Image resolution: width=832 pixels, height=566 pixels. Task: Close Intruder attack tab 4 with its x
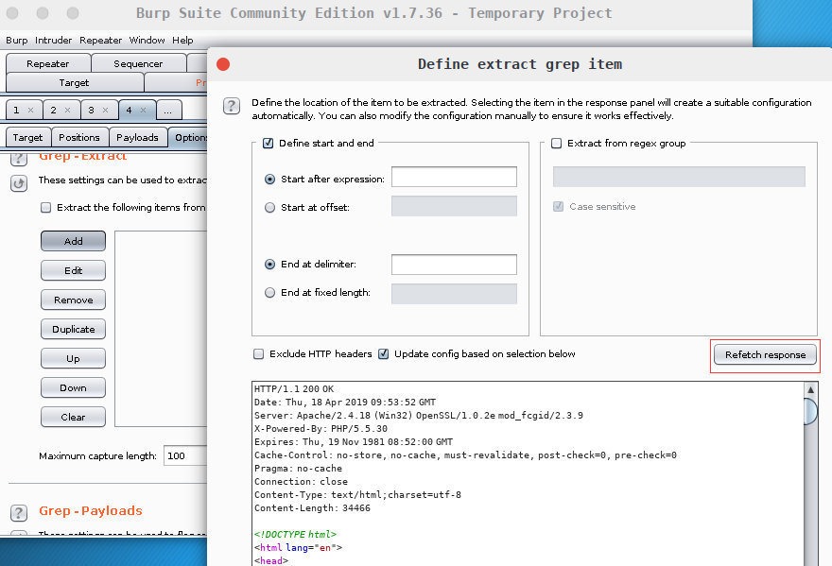[x=143, y=111]
